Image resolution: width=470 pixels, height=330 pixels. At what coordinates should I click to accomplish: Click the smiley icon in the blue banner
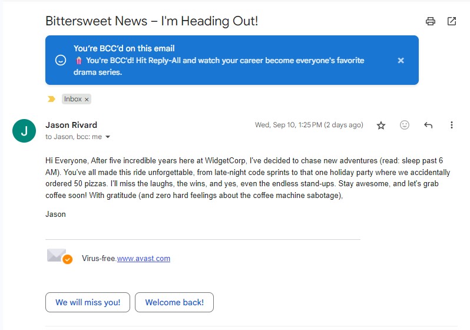[x=60, y=60]
